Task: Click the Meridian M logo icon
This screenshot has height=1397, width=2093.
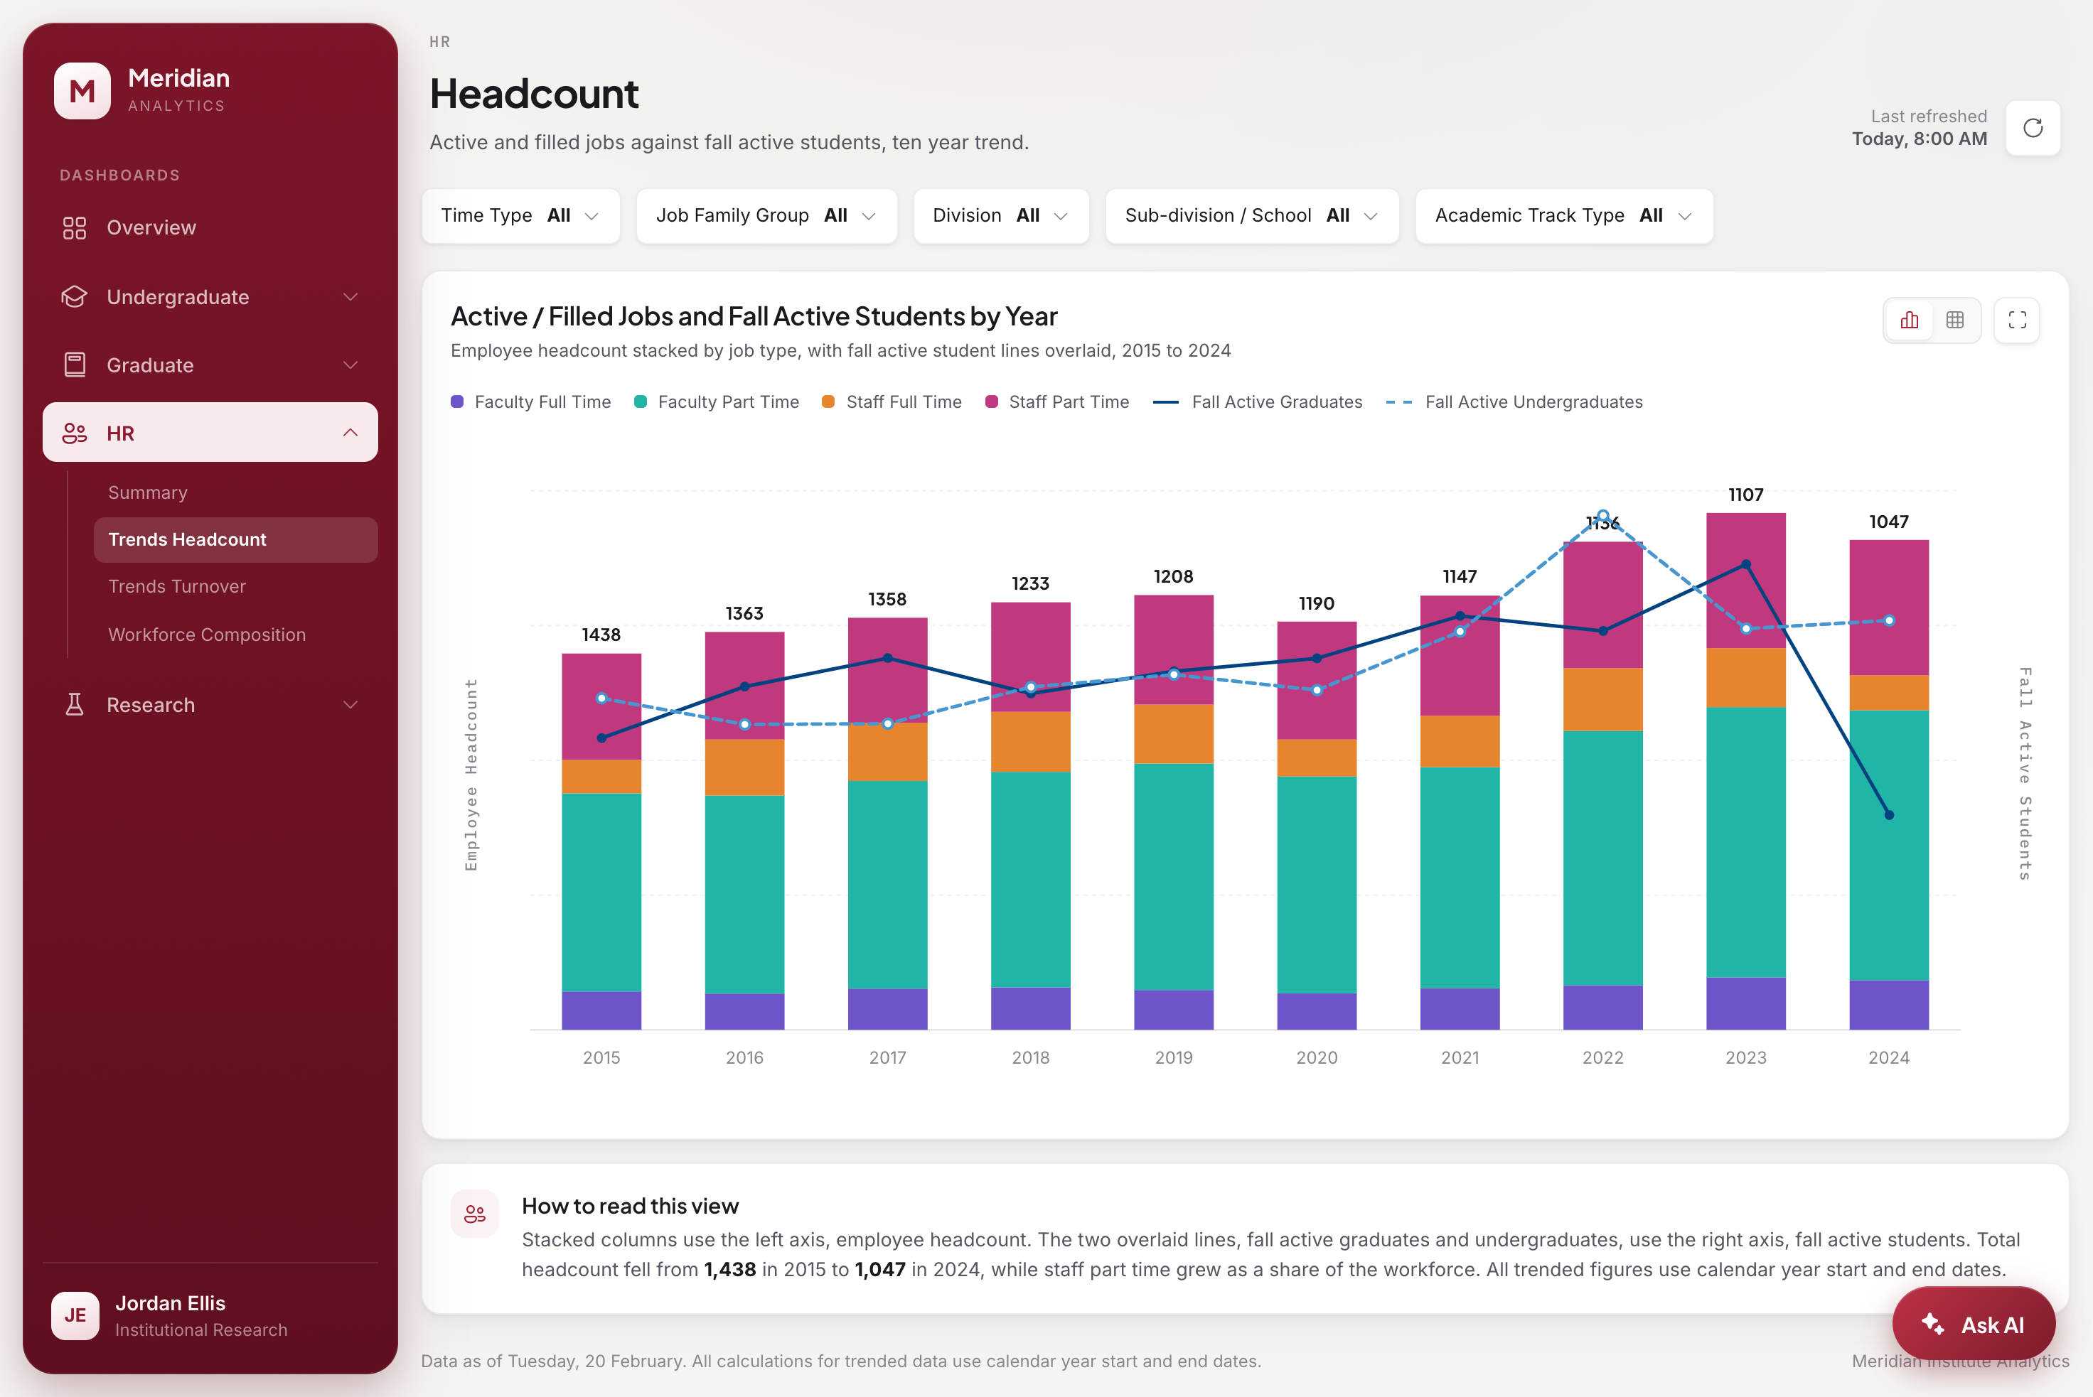Action: pyautogui.click(x=82, y=91)
